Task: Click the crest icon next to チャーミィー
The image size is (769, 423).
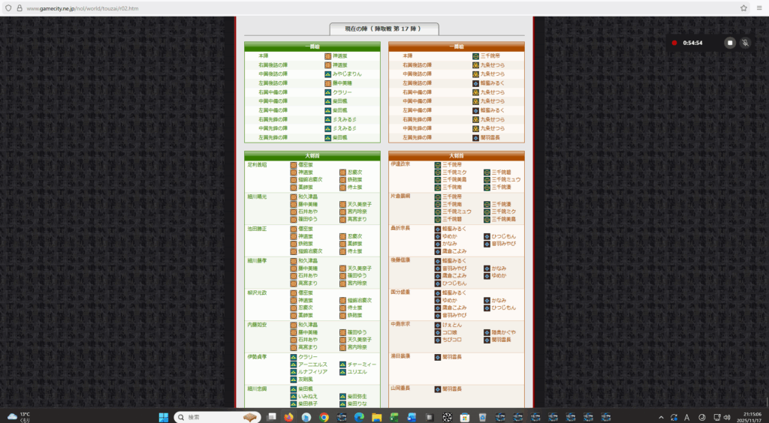Action: coord(342,364)
